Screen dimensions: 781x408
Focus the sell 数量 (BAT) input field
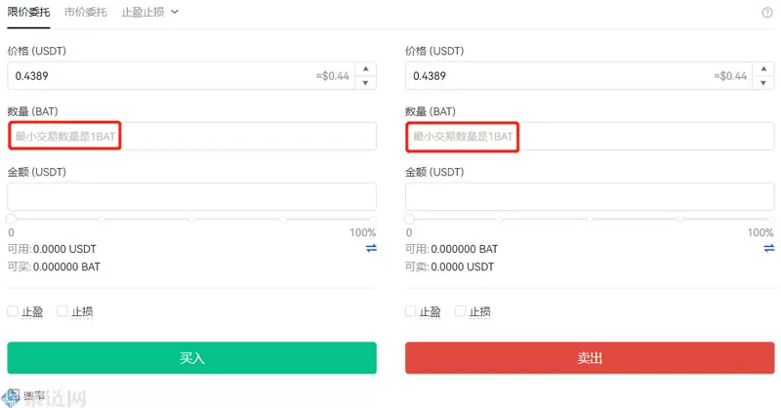pyautogui.click(x=590, y=136)
